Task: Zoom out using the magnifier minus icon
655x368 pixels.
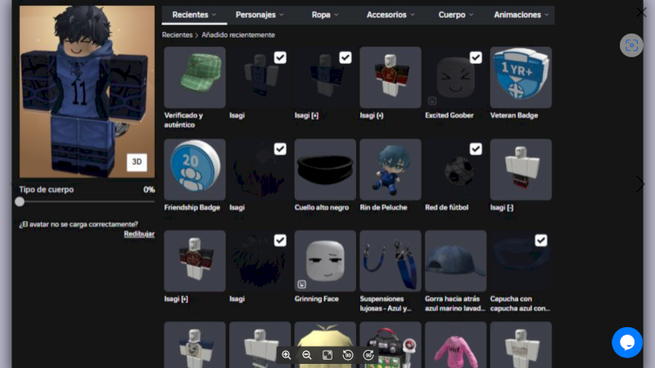Action: point(306,355)
